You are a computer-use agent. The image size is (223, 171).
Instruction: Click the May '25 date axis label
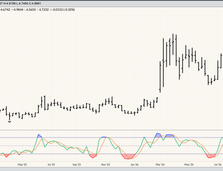22,165
